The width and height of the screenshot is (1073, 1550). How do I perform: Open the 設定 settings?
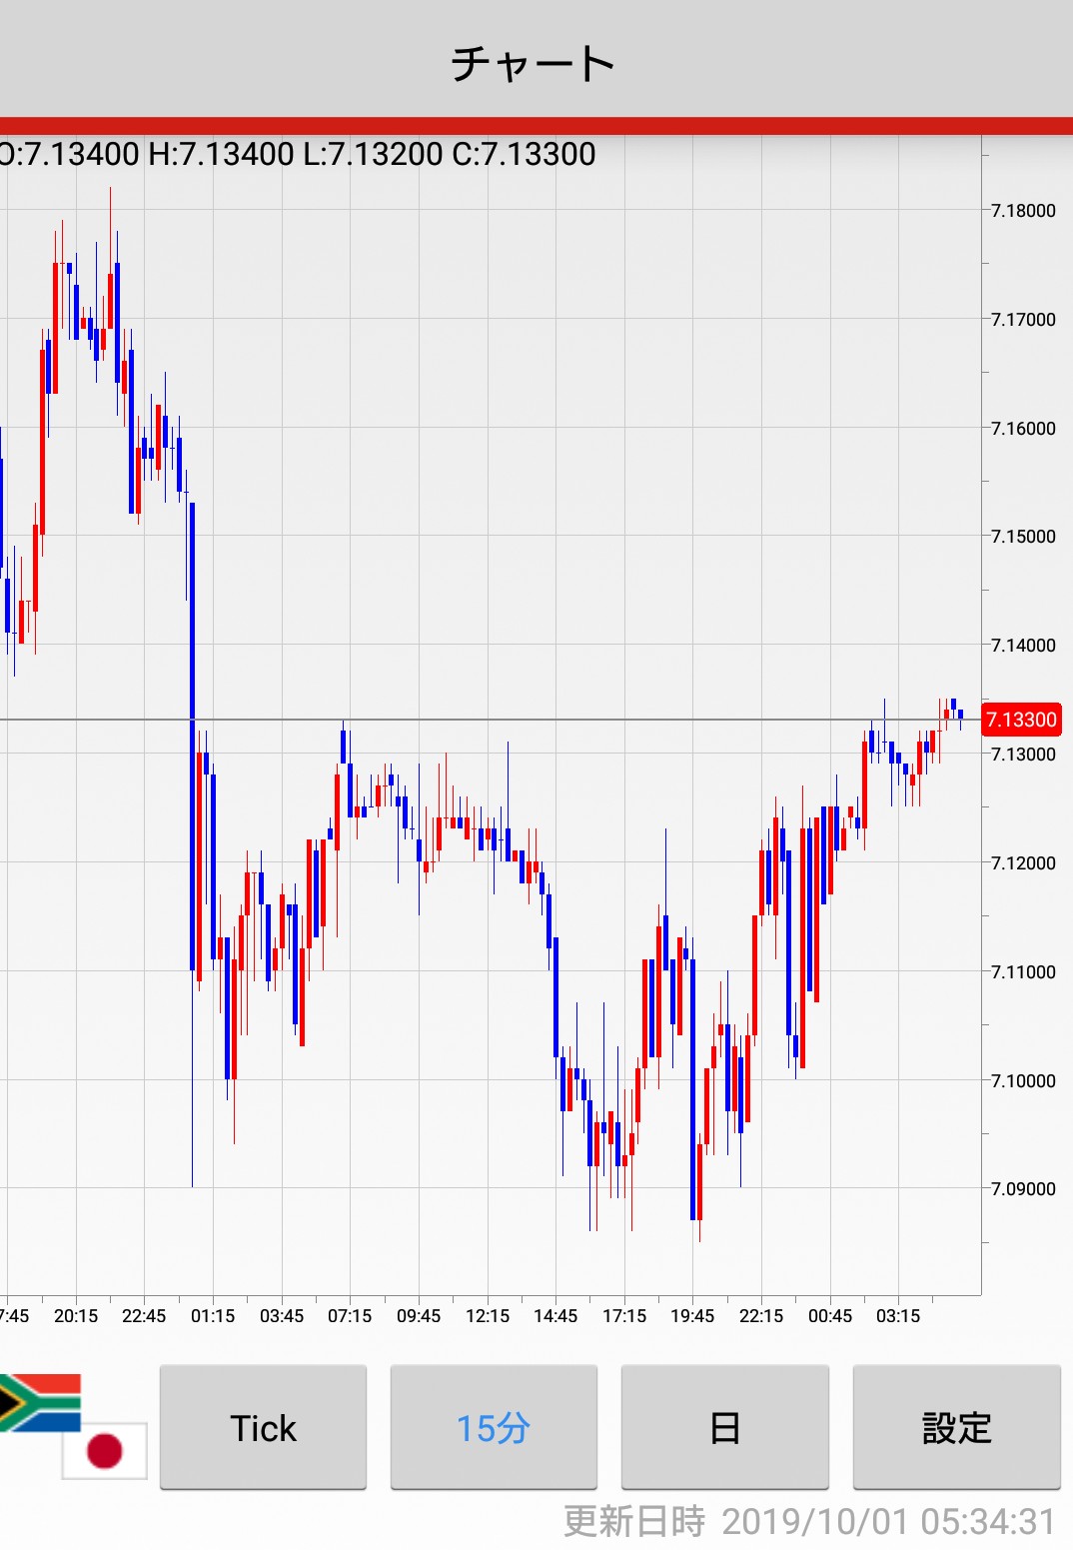[956, 1427]
